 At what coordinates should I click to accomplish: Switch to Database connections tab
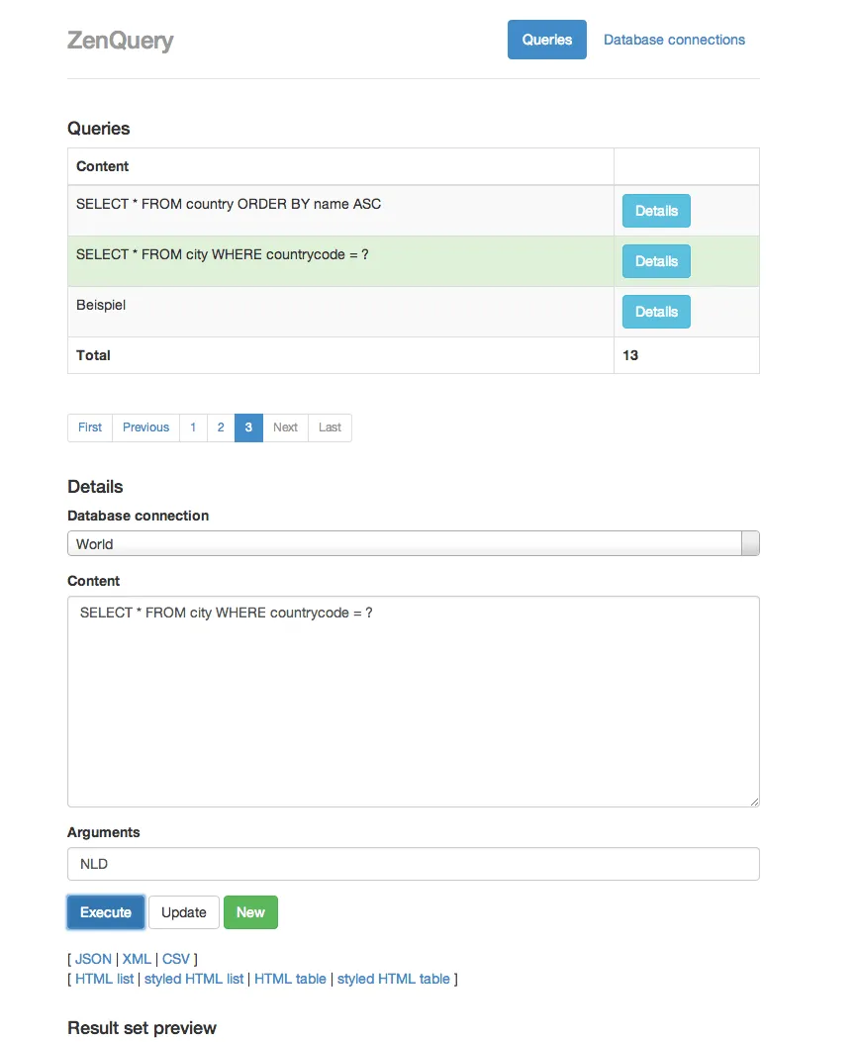pos(674,40)
